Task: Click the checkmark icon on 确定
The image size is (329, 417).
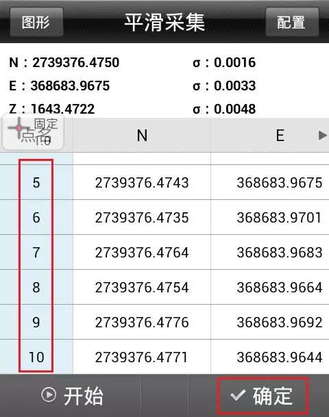Action: [238, 395]
